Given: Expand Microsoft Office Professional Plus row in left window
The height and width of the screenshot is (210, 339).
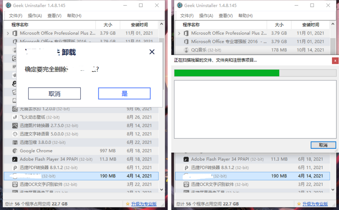Looking at the screenshot, I should pyautogui.click(x=8, y=33).
